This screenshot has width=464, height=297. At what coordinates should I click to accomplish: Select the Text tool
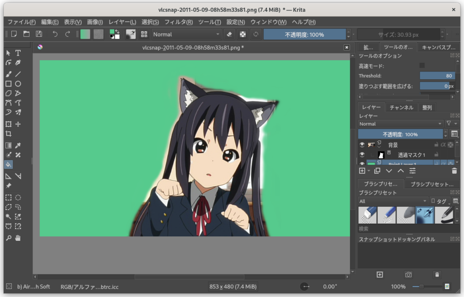tap(18, 53)
